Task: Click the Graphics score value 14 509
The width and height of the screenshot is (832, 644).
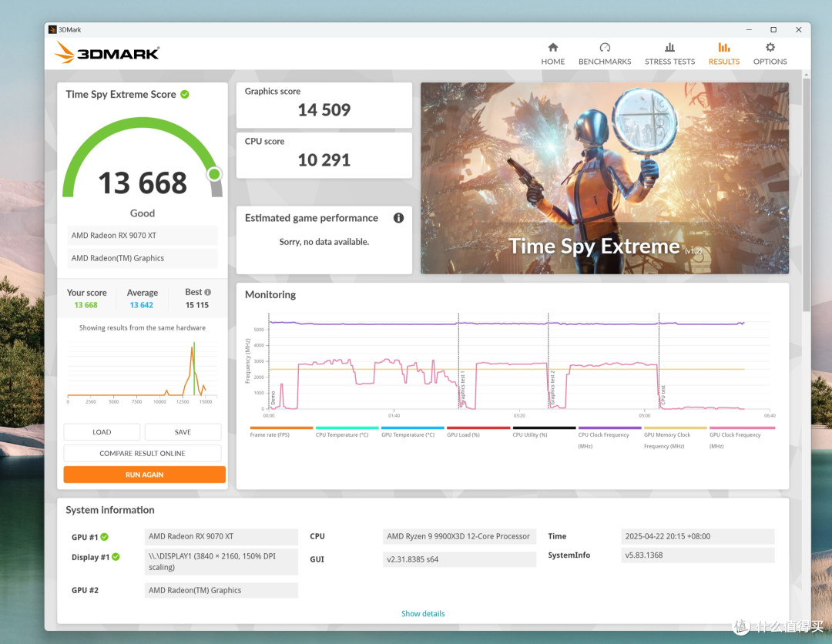Action: 324,110
